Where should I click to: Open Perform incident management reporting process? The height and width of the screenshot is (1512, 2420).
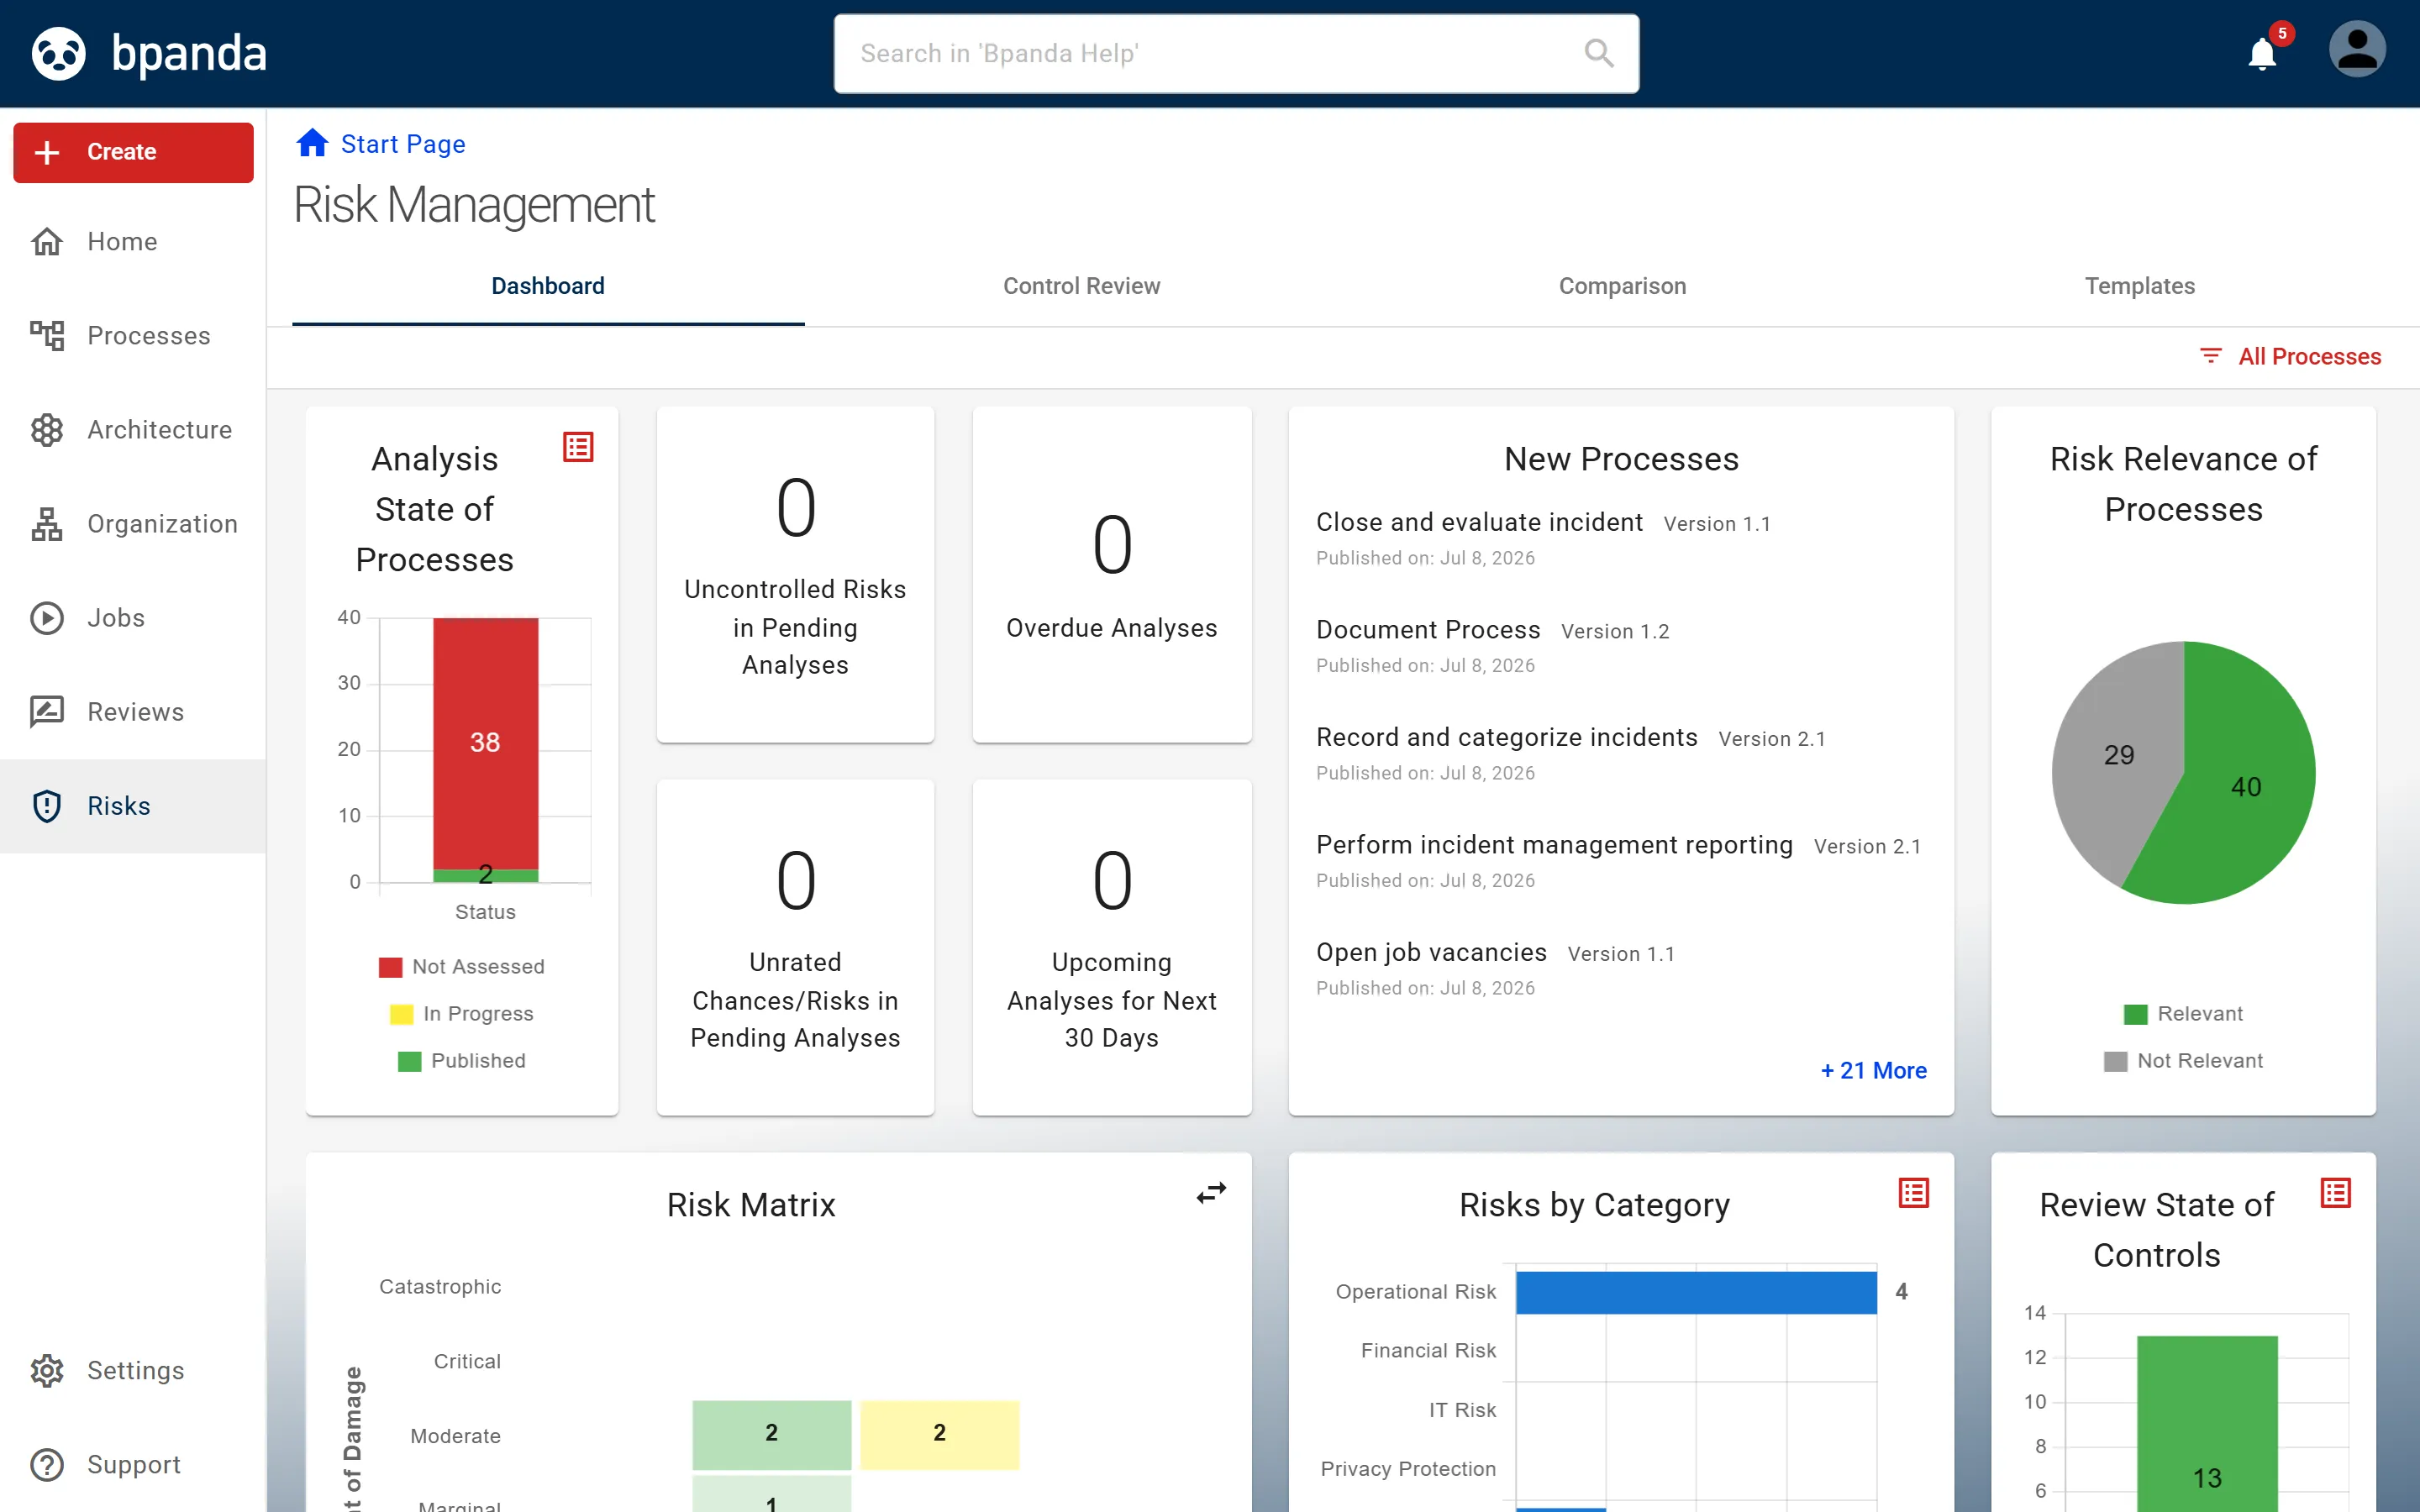1554,845
